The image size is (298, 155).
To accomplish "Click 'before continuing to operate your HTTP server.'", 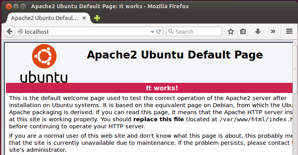I will (77, 126).
